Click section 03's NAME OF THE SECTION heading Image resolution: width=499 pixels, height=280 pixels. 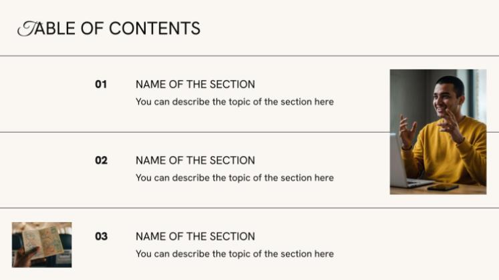point(195,237)
